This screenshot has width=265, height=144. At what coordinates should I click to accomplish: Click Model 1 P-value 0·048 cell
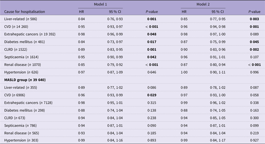click(x=152, y=34)
